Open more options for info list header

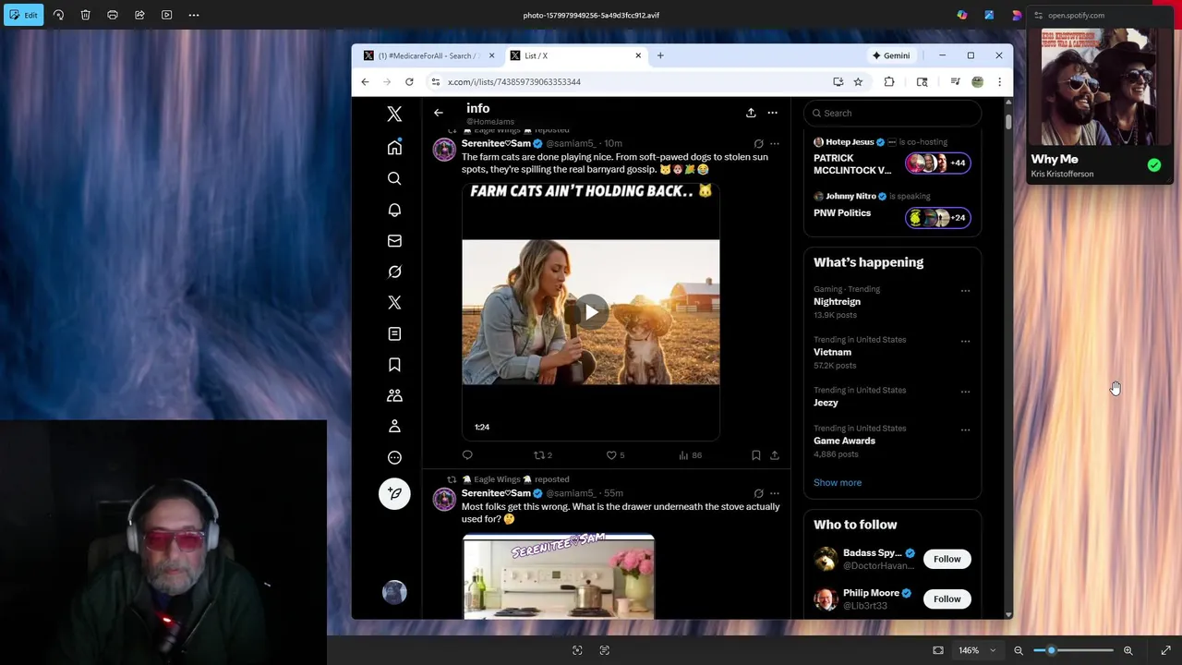(772, 113)
